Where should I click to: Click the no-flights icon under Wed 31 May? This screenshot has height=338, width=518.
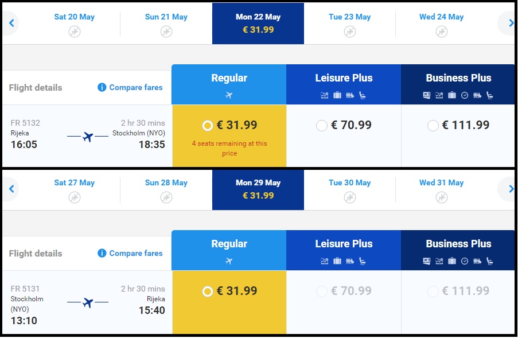442,197
